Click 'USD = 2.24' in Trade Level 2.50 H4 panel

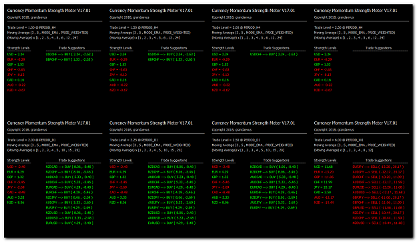(322, 54)
